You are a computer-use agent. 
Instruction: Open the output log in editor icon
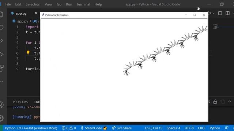click(223, 102)
